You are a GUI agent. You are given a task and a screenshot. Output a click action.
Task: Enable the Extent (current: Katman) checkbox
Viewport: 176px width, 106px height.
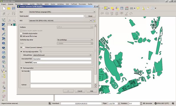24,47
